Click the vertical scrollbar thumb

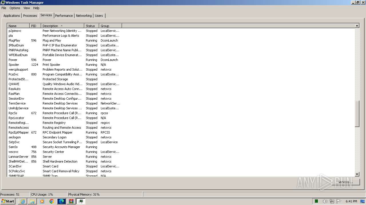click(x=357, y=114)
